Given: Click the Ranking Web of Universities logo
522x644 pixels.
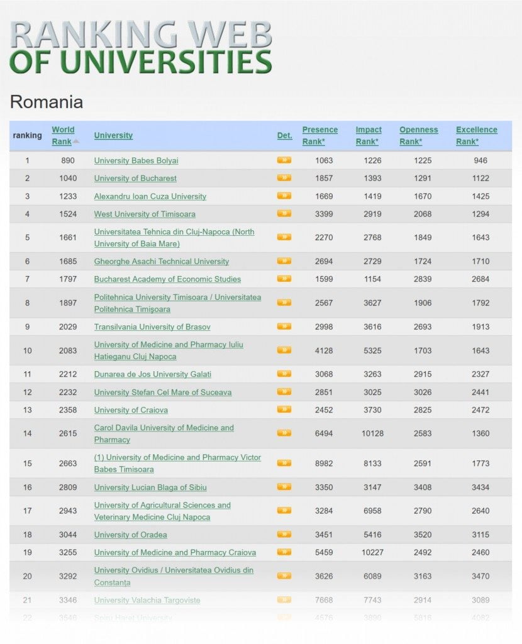Looking at the screenshot, I should (140, 47).
